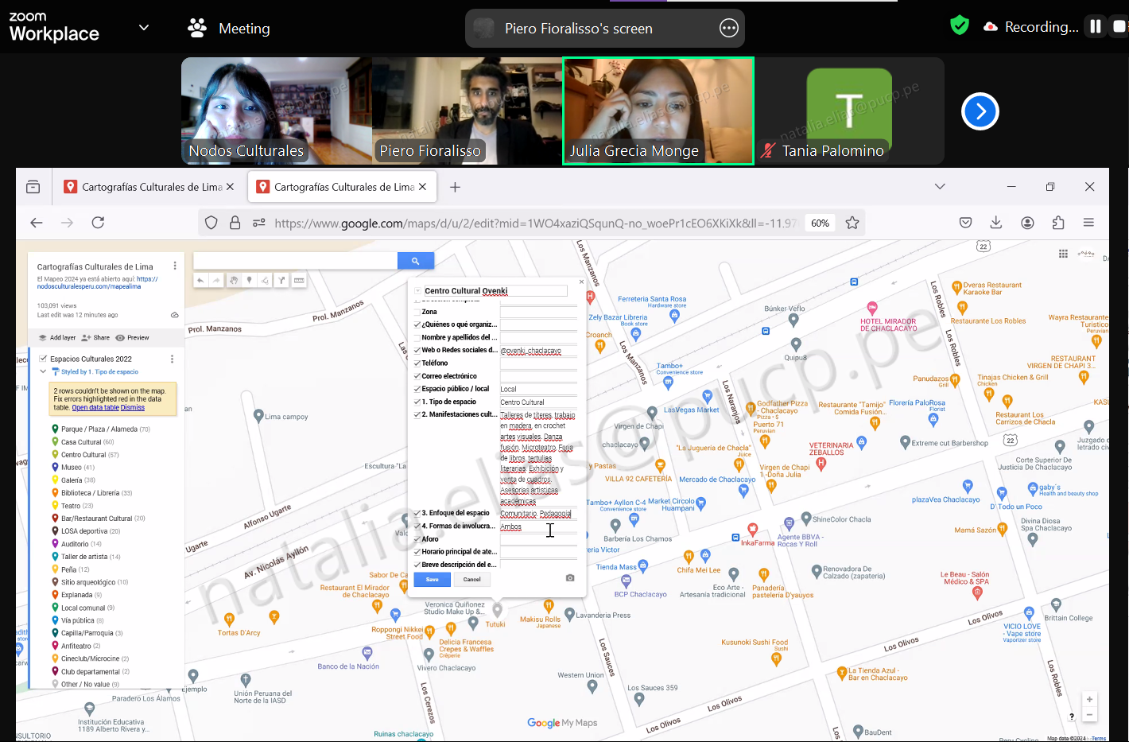Screen dimensions: 1129x742
Task: Click Meeting in the Zoom top bar
Action: (229, 29)
